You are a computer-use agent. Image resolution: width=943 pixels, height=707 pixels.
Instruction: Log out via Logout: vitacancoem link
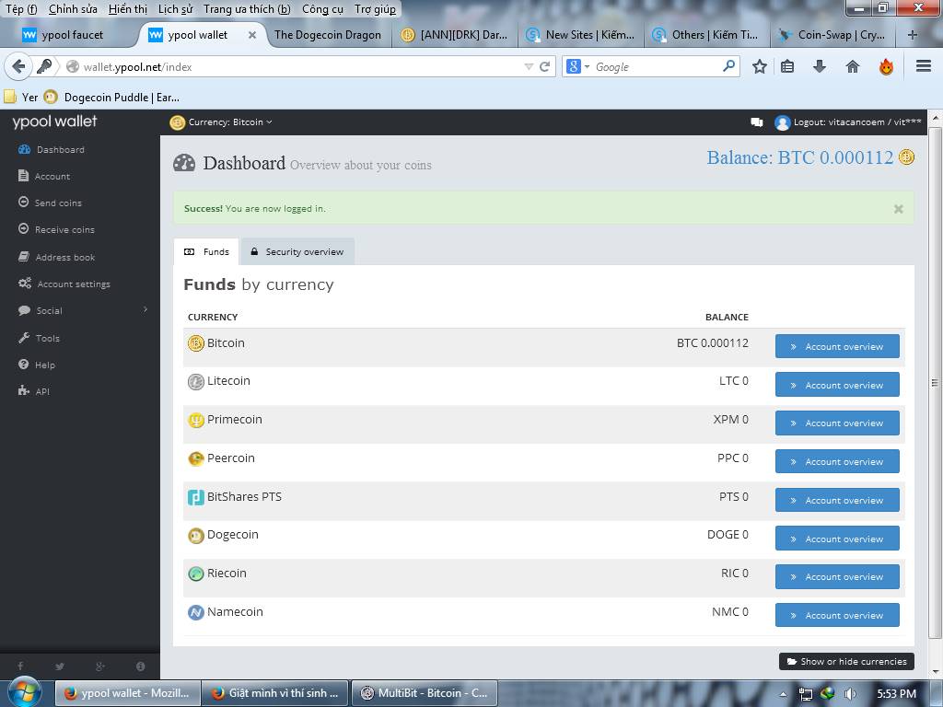pos(857,122)
